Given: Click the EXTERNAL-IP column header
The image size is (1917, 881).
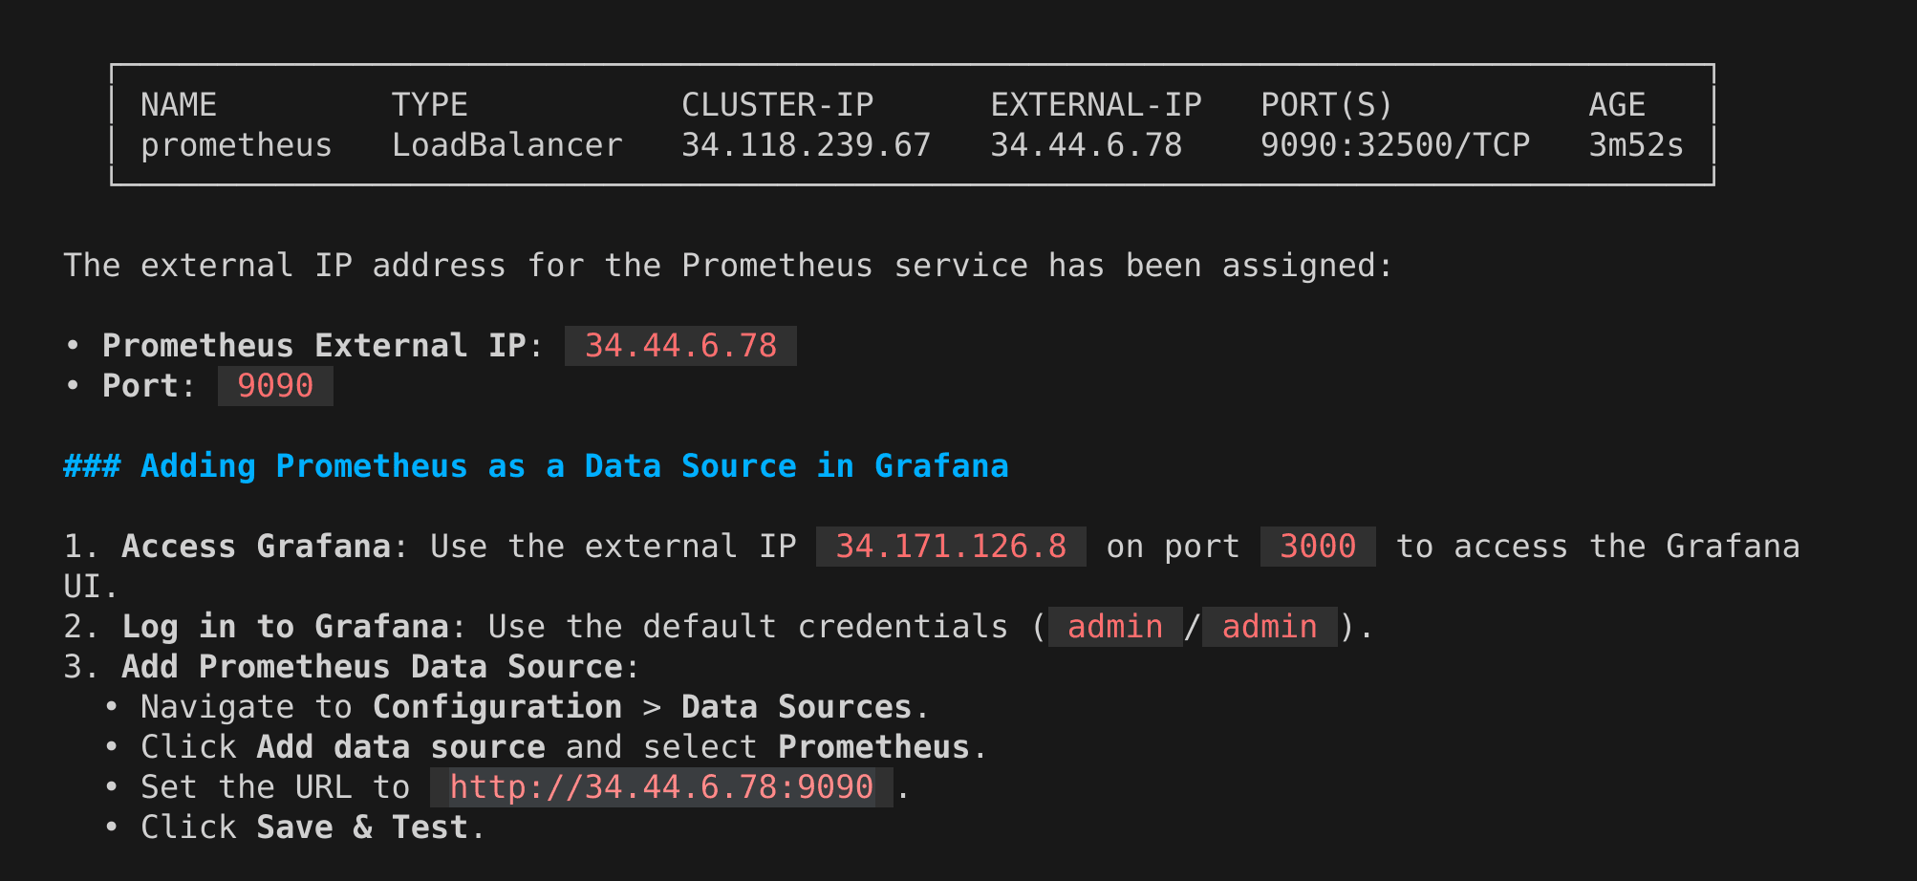Looking at the screenshot, I should pyautogui.click(x=1096, y=105).
